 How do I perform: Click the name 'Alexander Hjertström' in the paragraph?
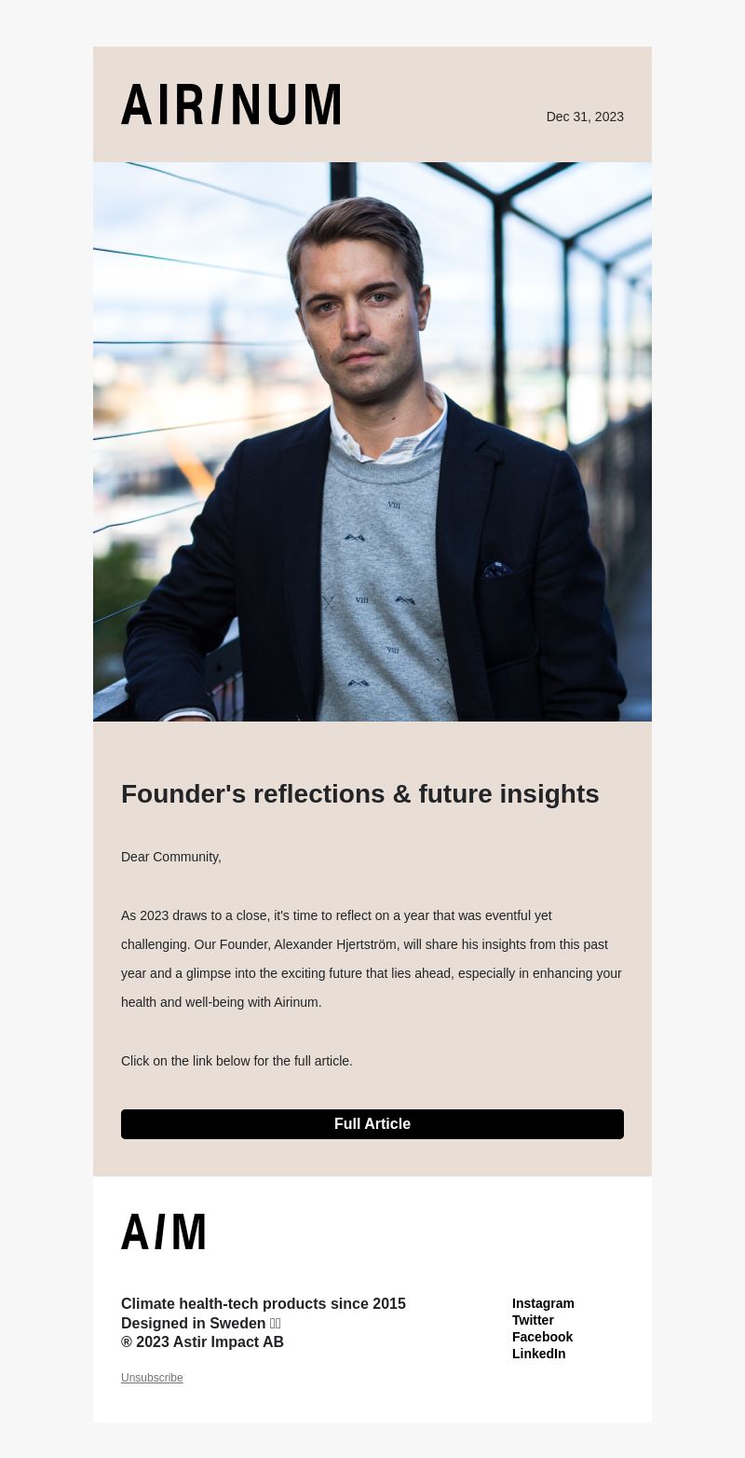pos(337,944)
